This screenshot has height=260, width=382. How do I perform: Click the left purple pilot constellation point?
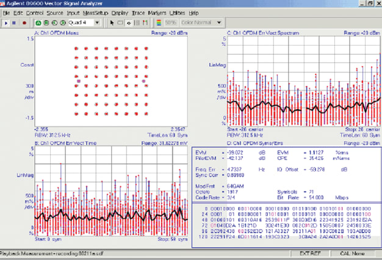point(79,81)
